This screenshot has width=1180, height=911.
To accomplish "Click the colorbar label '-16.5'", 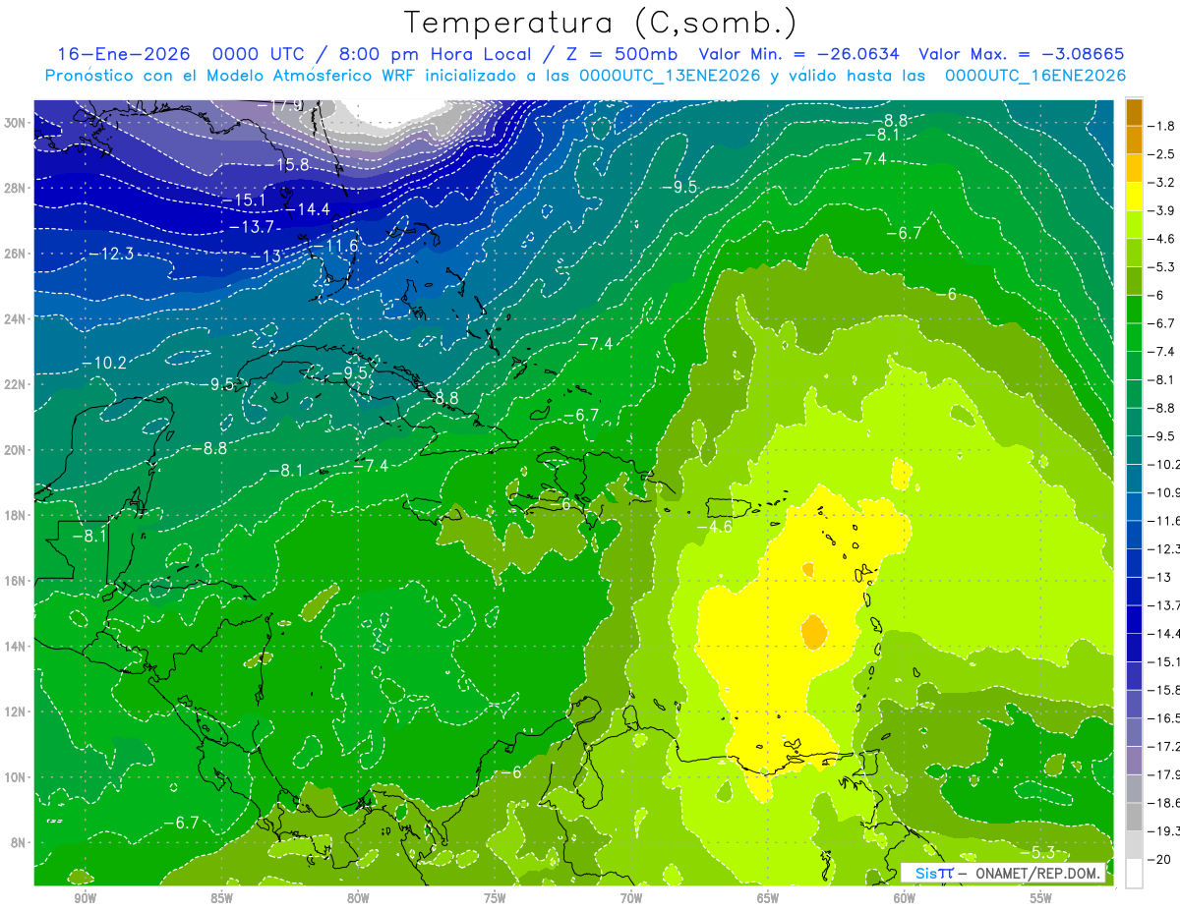I will (x=1164, y=718).
